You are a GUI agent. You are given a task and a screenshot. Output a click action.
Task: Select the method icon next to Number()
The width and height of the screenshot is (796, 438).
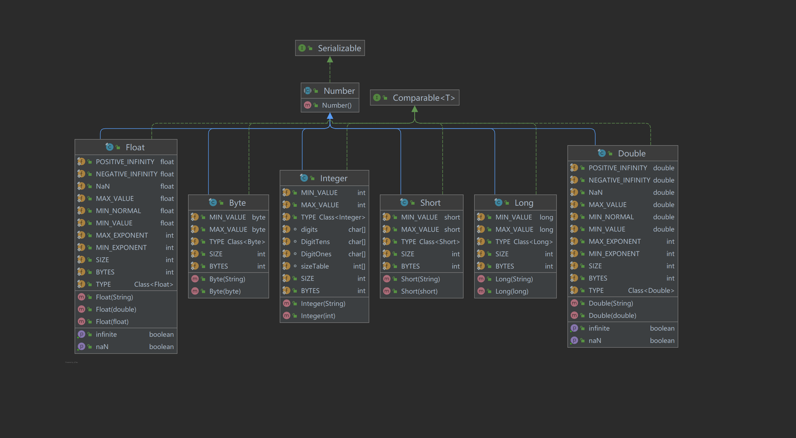point(307,105)
